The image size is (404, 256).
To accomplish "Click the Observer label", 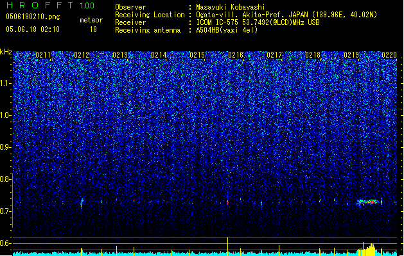I will [130, 7].
